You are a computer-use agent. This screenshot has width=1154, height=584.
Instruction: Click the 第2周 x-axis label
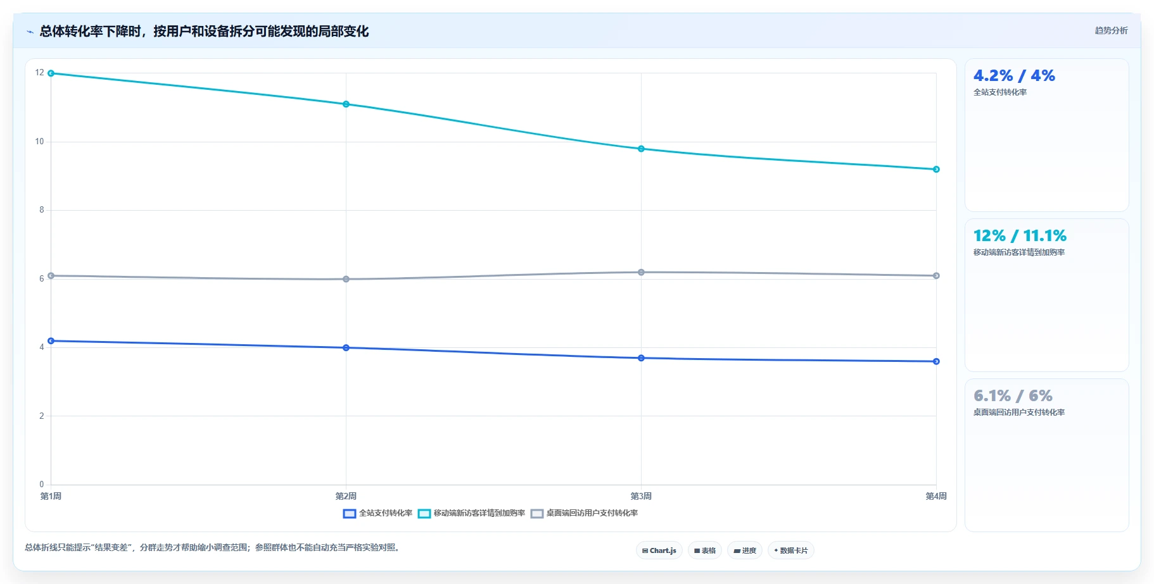click(x=346, y=496)
